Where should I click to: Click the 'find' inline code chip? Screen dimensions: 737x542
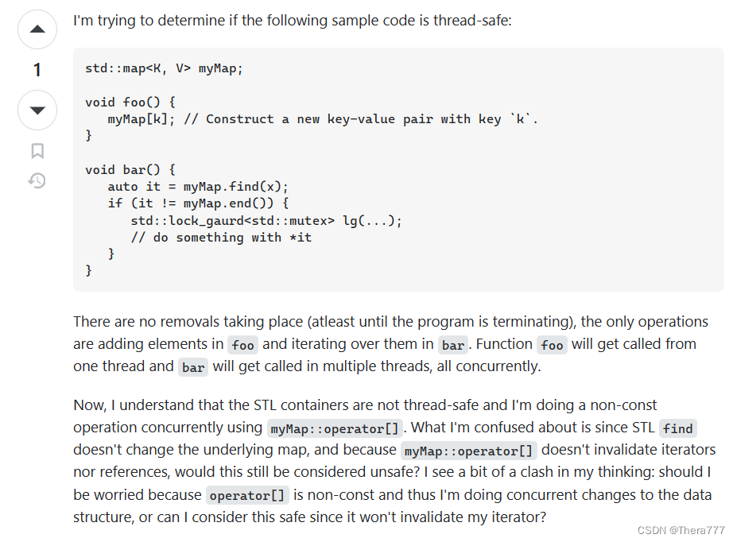tap(677, 428)
